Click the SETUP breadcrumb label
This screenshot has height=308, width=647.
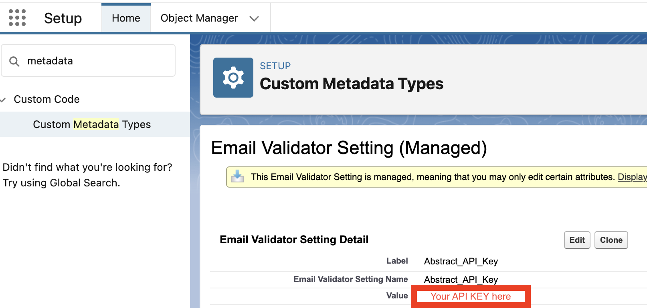tap(275, 66)
